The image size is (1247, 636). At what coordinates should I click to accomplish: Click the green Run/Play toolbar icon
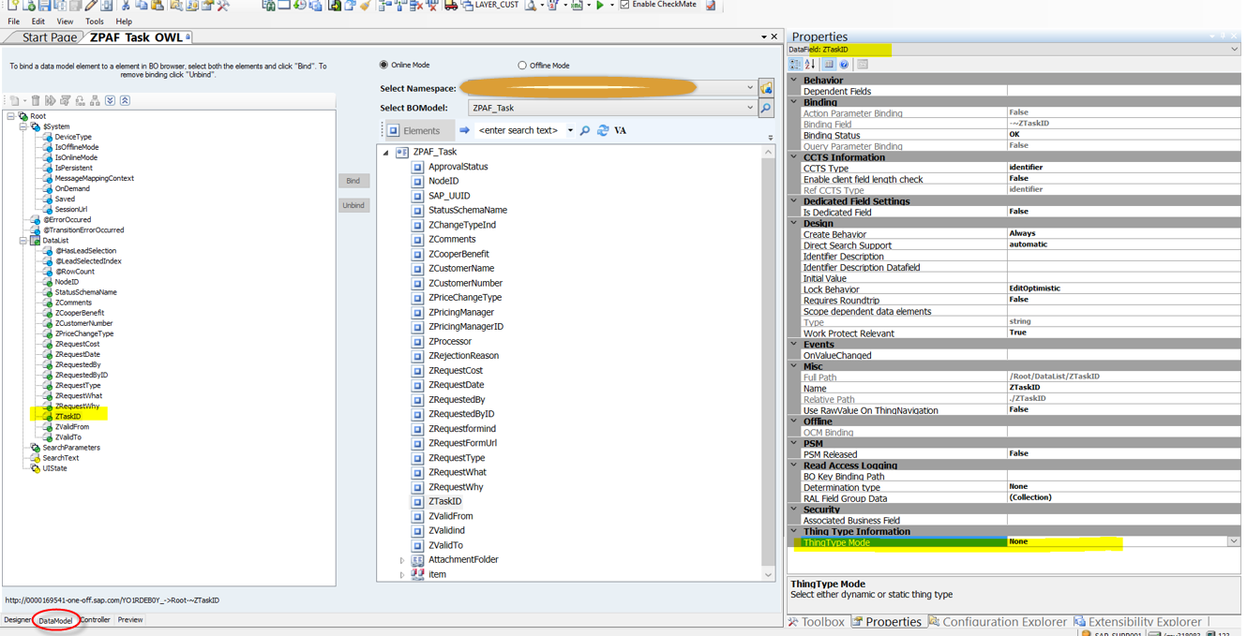pyautogui.click(x=600, y=6)
